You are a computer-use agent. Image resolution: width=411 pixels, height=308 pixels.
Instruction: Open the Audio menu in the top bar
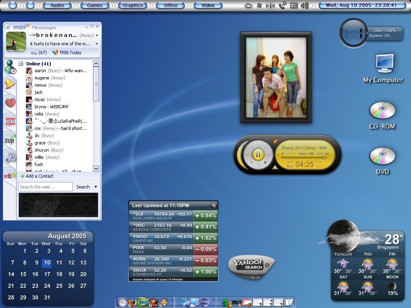(57, 5)
